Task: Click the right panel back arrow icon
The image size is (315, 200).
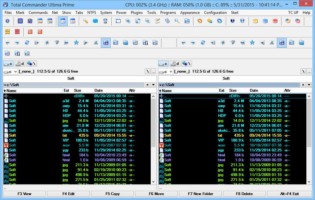Action: (183, 42)
